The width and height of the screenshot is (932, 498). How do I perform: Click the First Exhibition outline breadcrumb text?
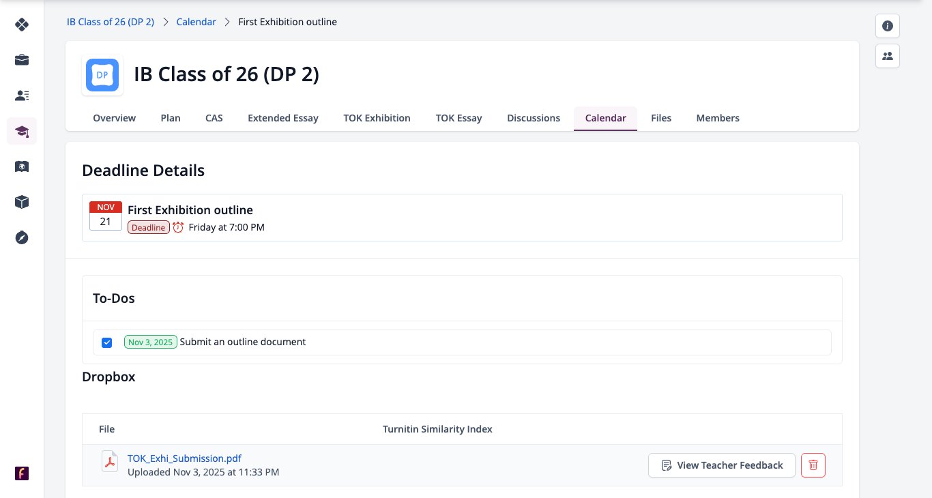point(287,22)
